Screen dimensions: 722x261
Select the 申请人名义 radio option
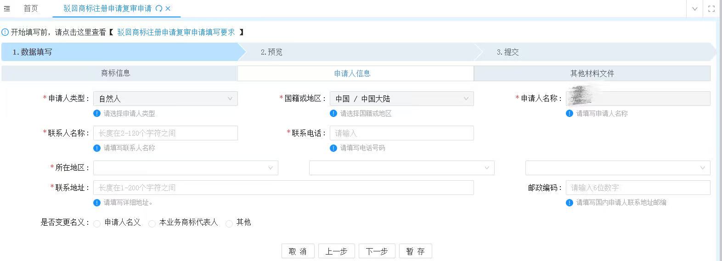coord(97,224)
